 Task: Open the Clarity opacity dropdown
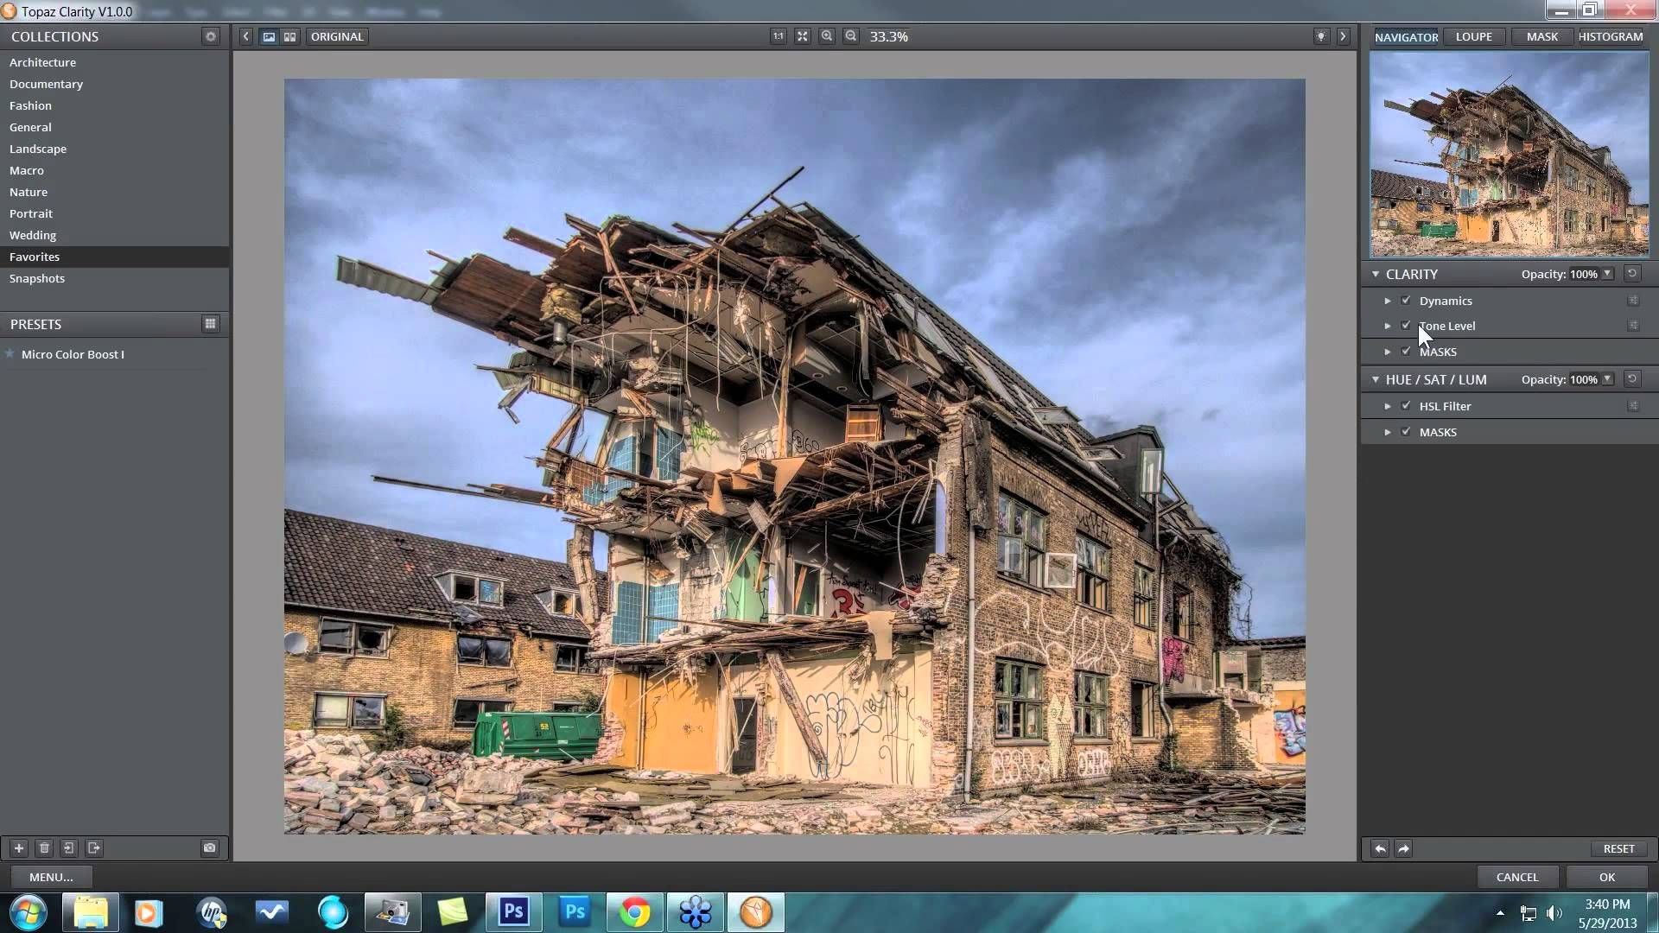pyautogui.click(x=1607, y=274)
